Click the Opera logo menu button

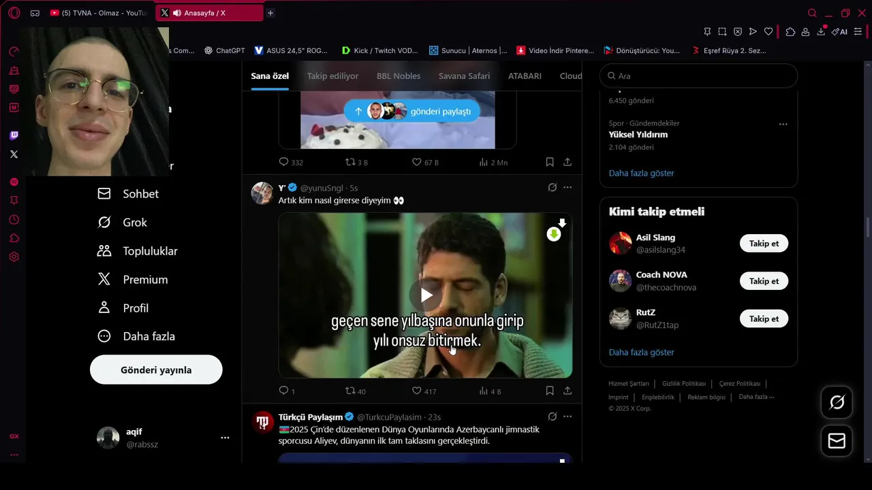14,13
